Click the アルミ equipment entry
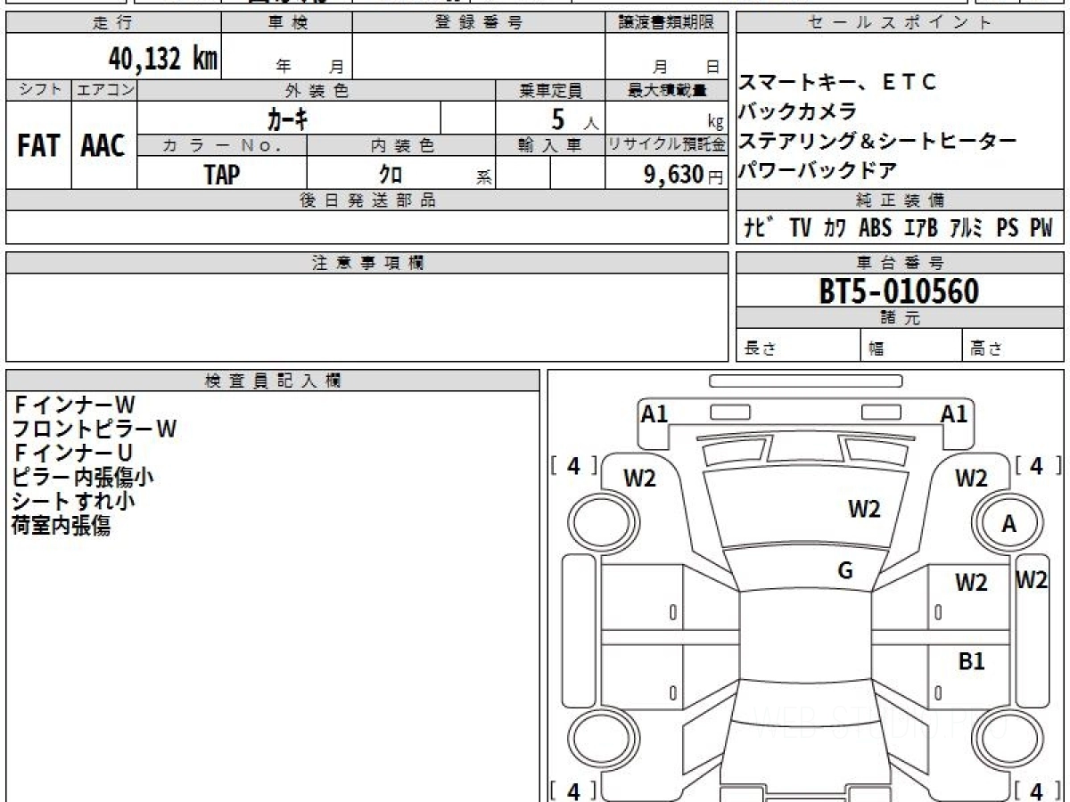Viewport: 1070px width, 802px height. pos(966,228)
